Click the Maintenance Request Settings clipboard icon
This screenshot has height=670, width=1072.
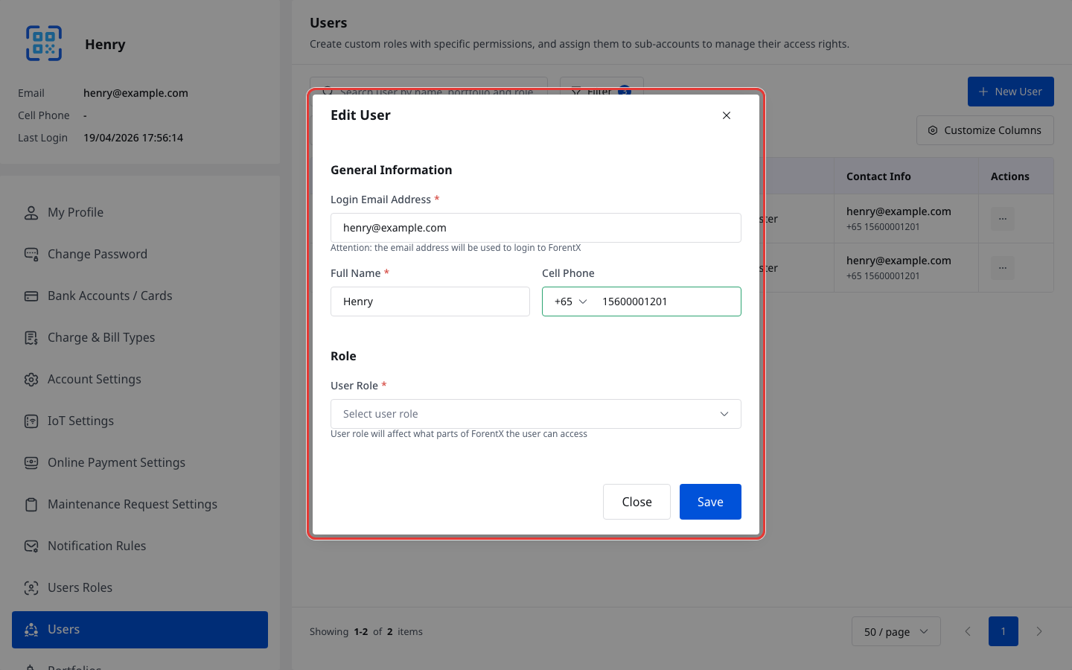tap(31, 505)
